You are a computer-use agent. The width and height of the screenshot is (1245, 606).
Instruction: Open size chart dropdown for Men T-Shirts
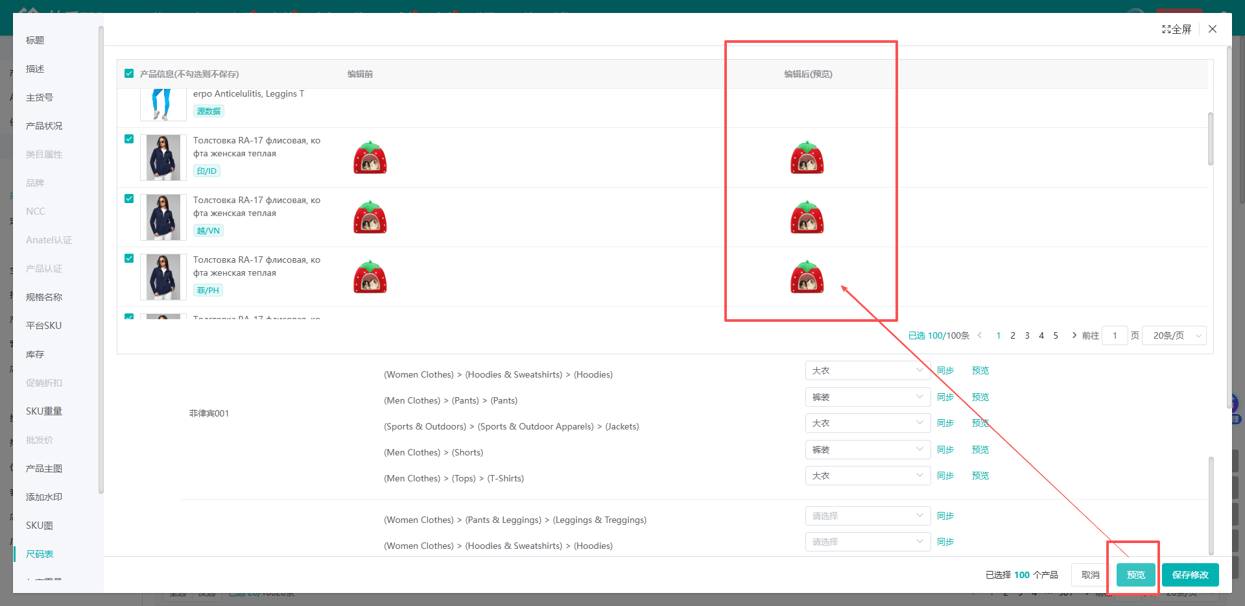[868, 476]
